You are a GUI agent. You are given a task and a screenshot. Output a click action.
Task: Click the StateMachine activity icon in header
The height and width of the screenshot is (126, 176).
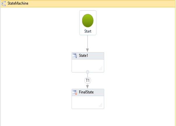click(4, 3)
